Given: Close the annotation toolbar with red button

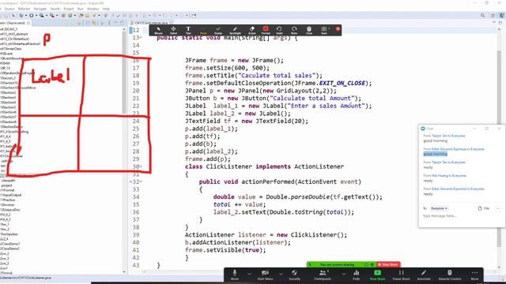Looking at the screenshot, I should (x=338, y=28).
